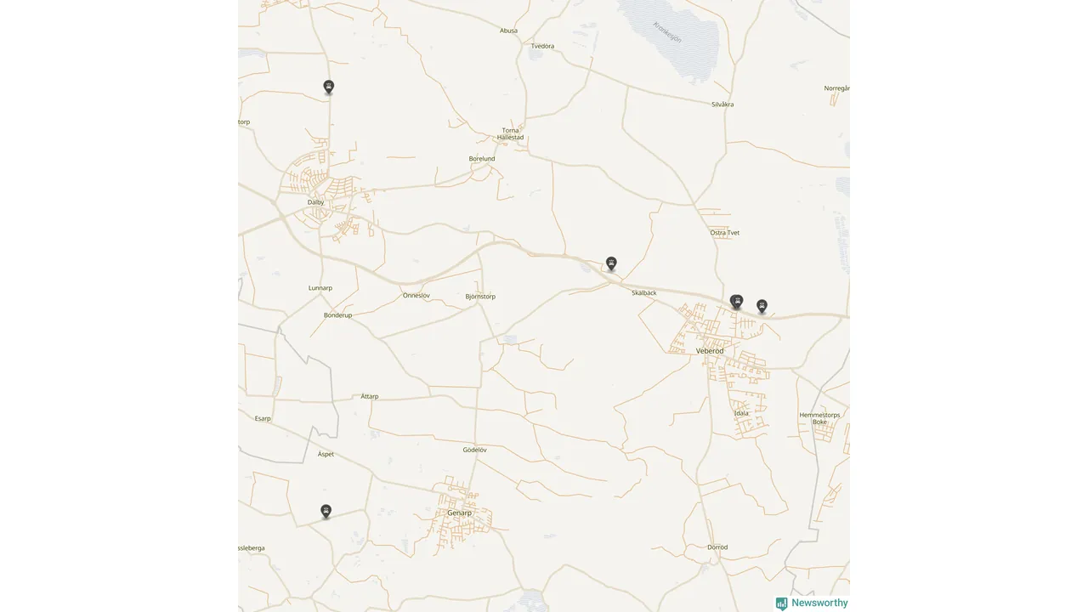Click the Östra Tvet label
This screenshot has height=612, width=1088.
point(725,233)
